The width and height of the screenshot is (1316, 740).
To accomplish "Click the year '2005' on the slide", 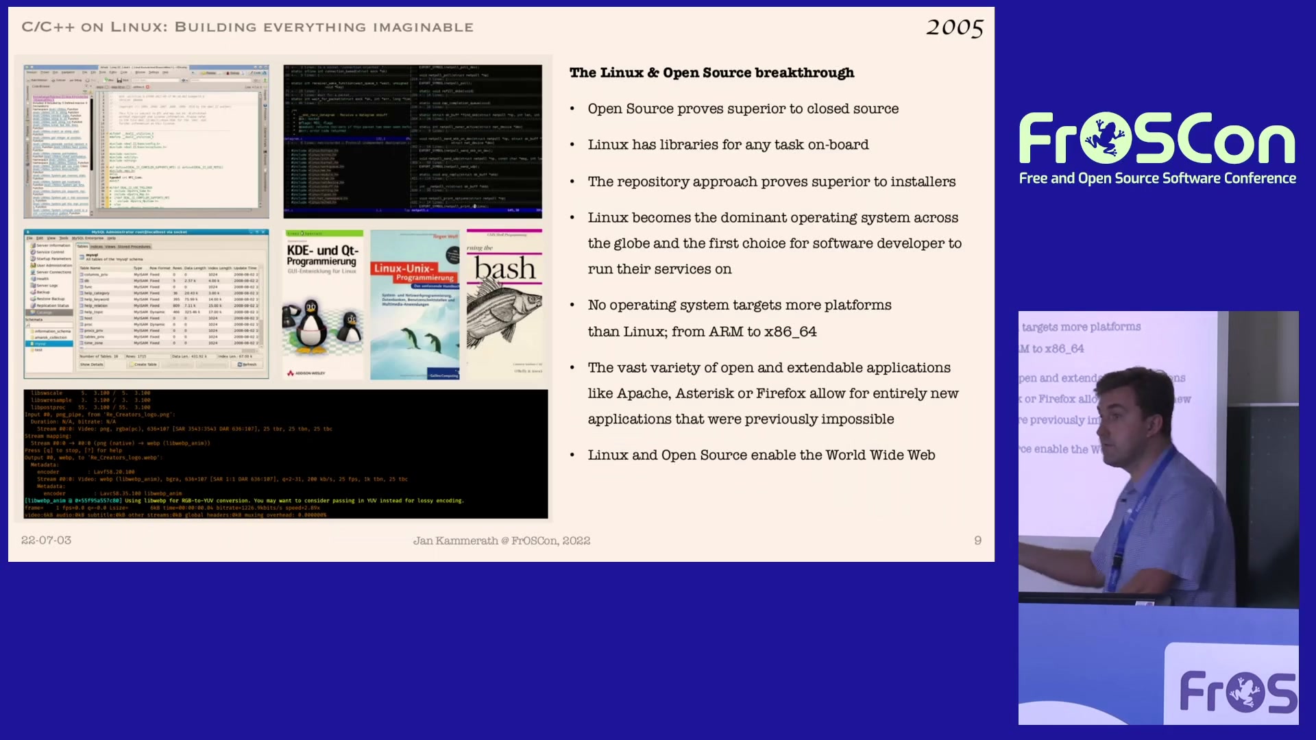I will point(955,27).
